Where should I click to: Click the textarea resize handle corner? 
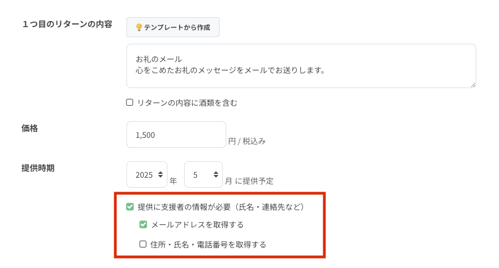tap(473, 85)
